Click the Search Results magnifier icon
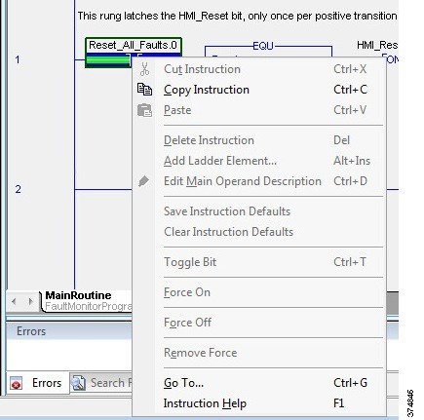The height and width of the screenshot is (420, 424). [78, 383]
